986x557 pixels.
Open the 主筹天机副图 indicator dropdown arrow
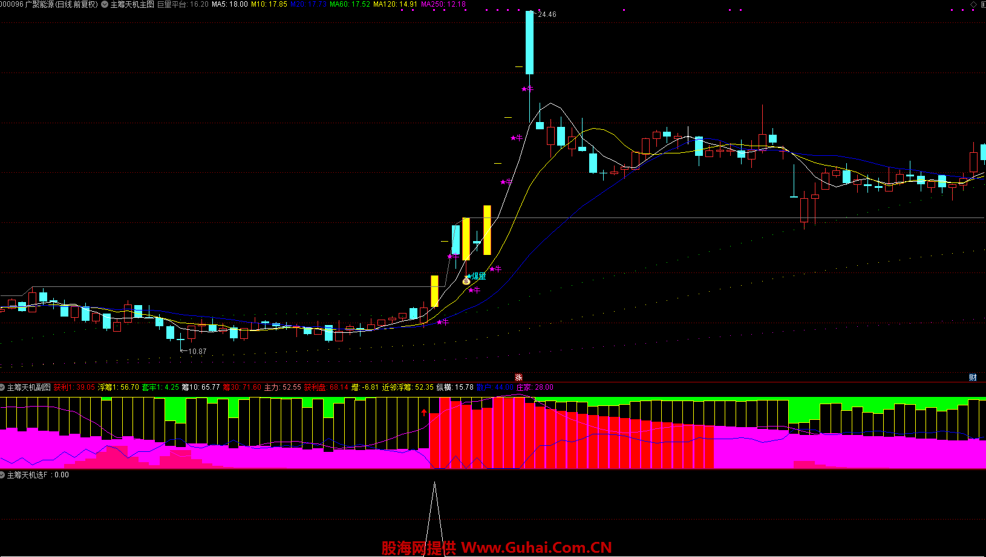click(3, 387)
